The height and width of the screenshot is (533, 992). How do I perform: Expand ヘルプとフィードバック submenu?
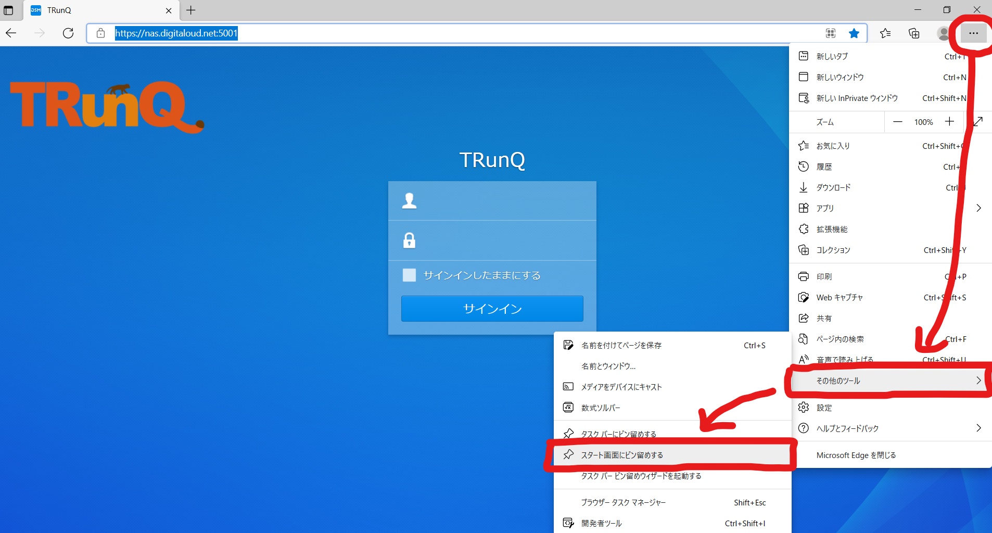[x=891, y=428]
